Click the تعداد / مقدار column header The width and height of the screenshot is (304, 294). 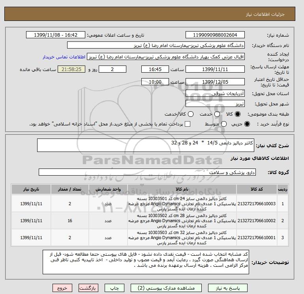coord(70,189)
